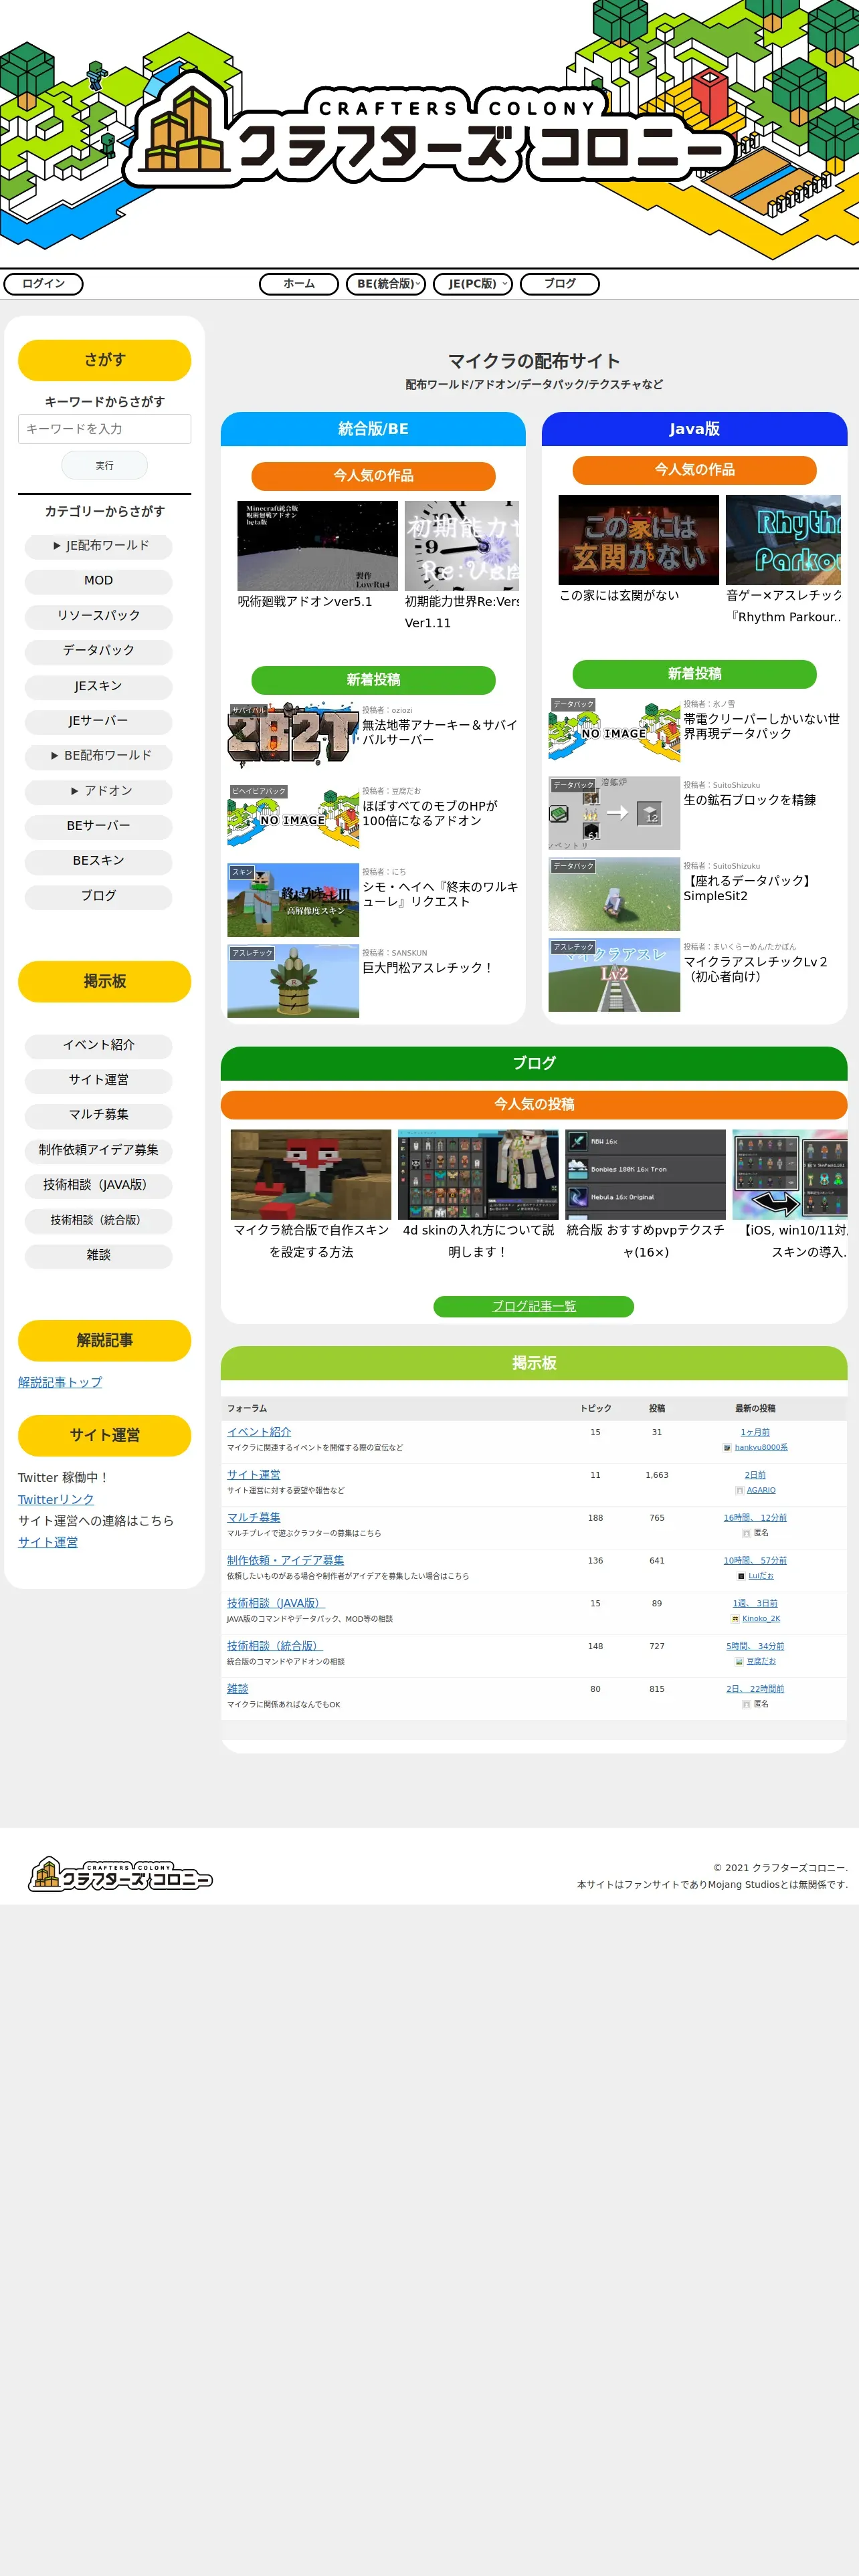The height and width of the screenshot is (2576, 859).
Task: Open サイト運営 sidebar board button
Action: (99, 1080)
